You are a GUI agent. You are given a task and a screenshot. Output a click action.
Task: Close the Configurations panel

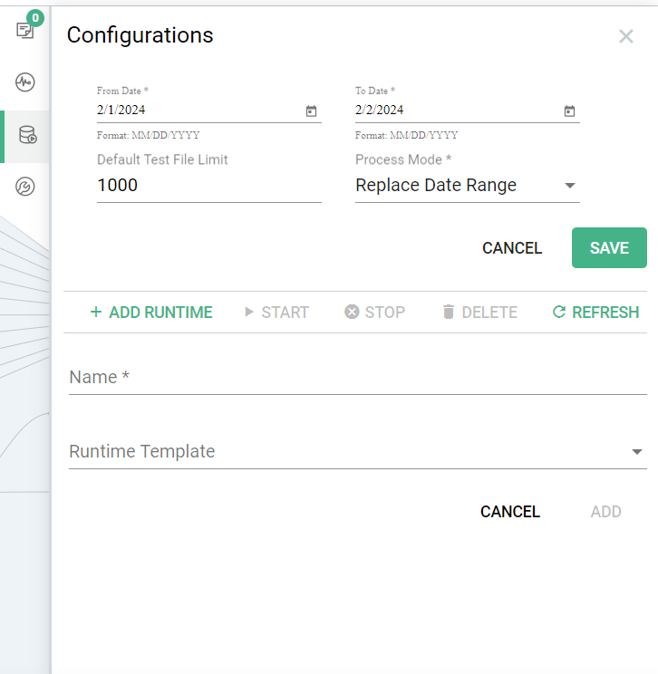coord(625,36)
